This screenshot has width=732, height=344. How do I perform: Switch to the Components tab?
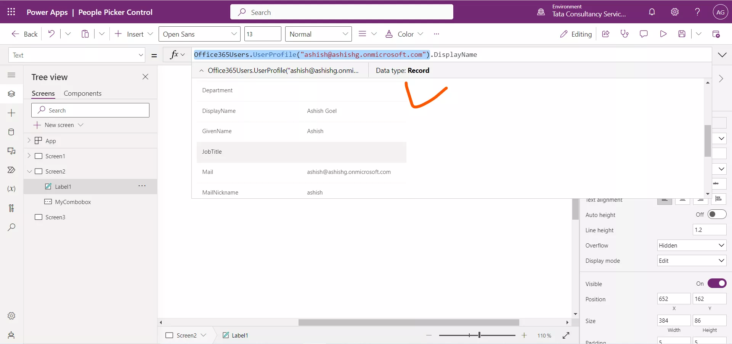(82, 93)
